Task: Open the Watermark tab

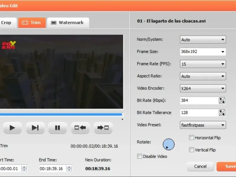Action: click(68, 23)
